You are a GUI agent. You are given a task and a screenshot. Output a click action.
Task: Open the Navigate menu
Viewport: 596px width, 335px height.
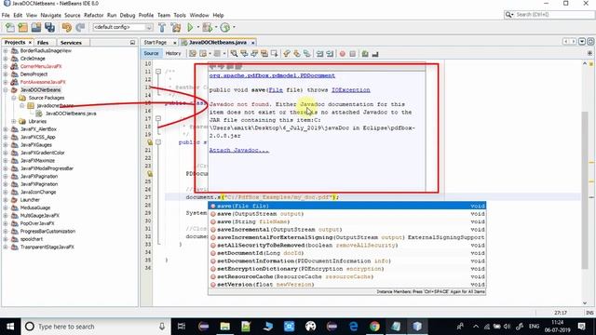(50, 15)
